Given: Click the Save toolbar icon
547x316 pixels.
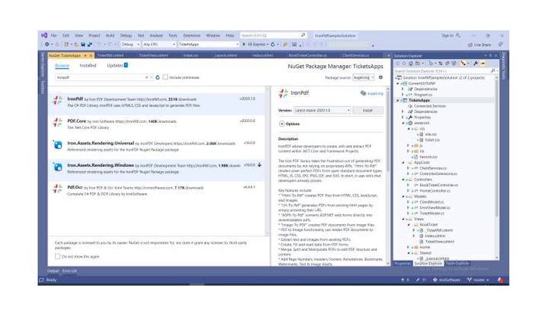Looking at the screenshot, I should [83, 44].
